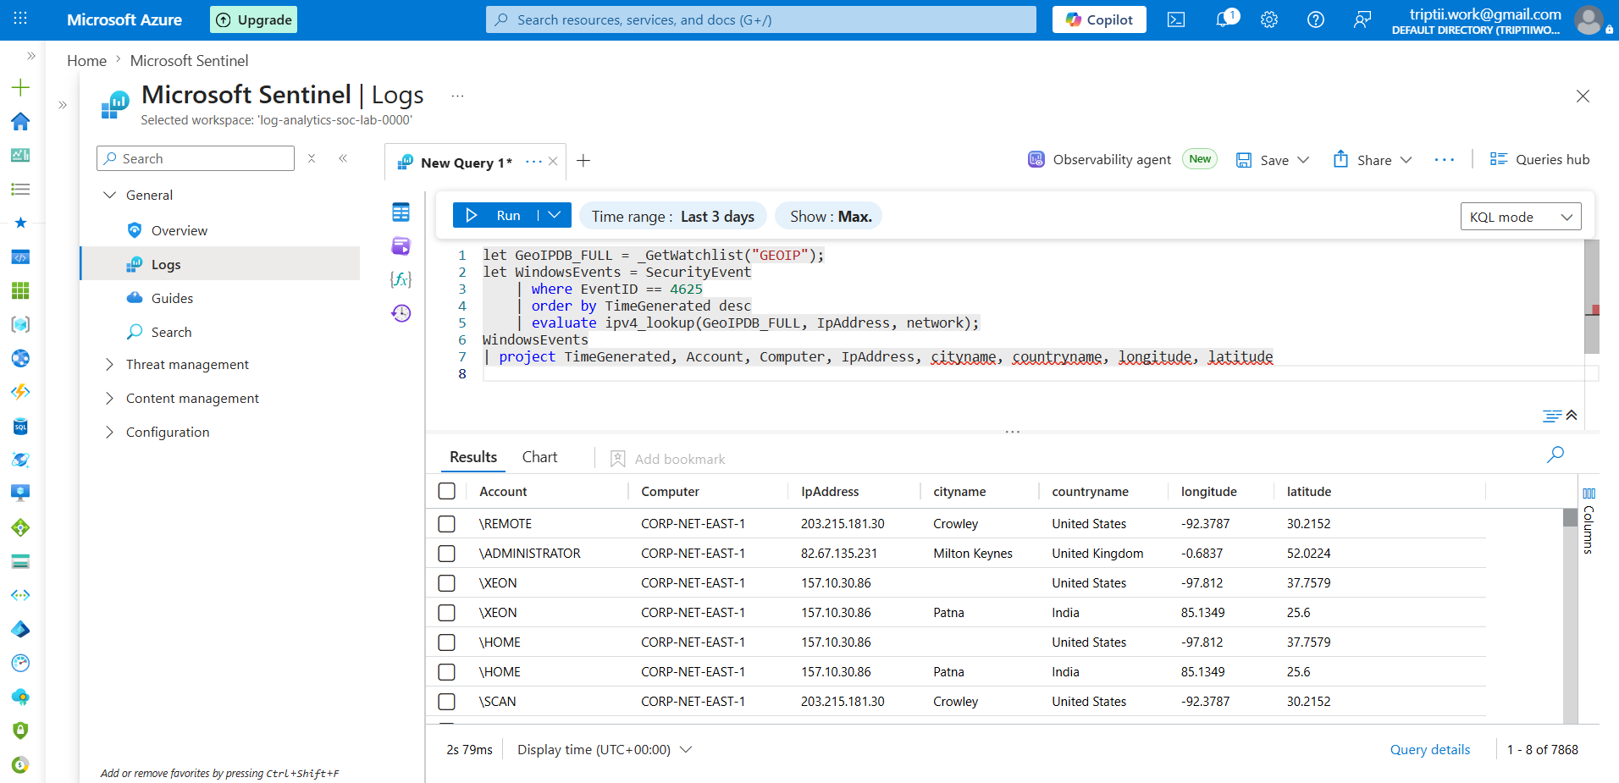The image size is (1619, 783).
Task: Add a new query tab with plus
Action: 583,161
